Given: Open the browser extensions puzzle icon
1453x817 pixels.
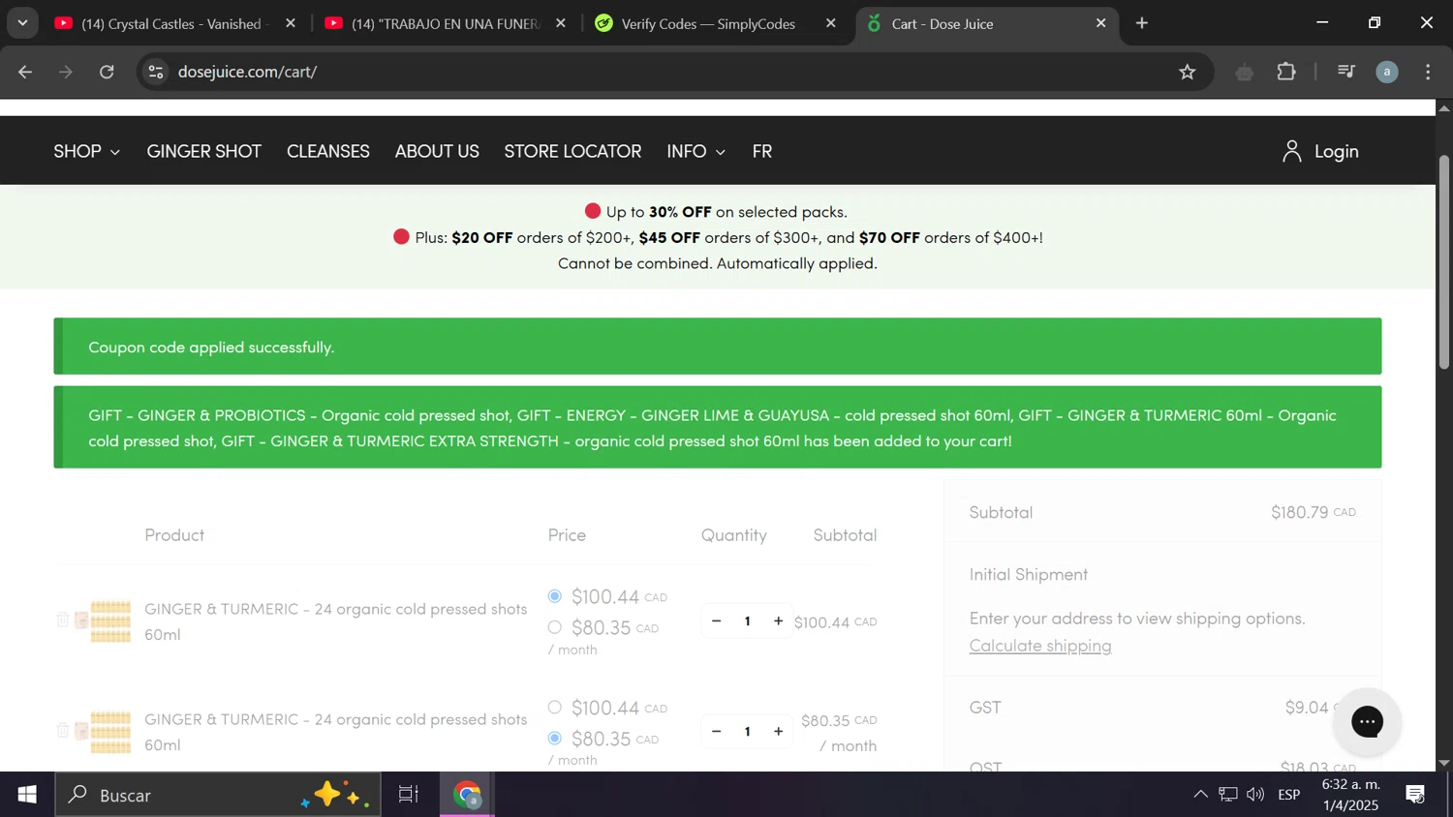Looking at the screenshot, I should 1286,72.
